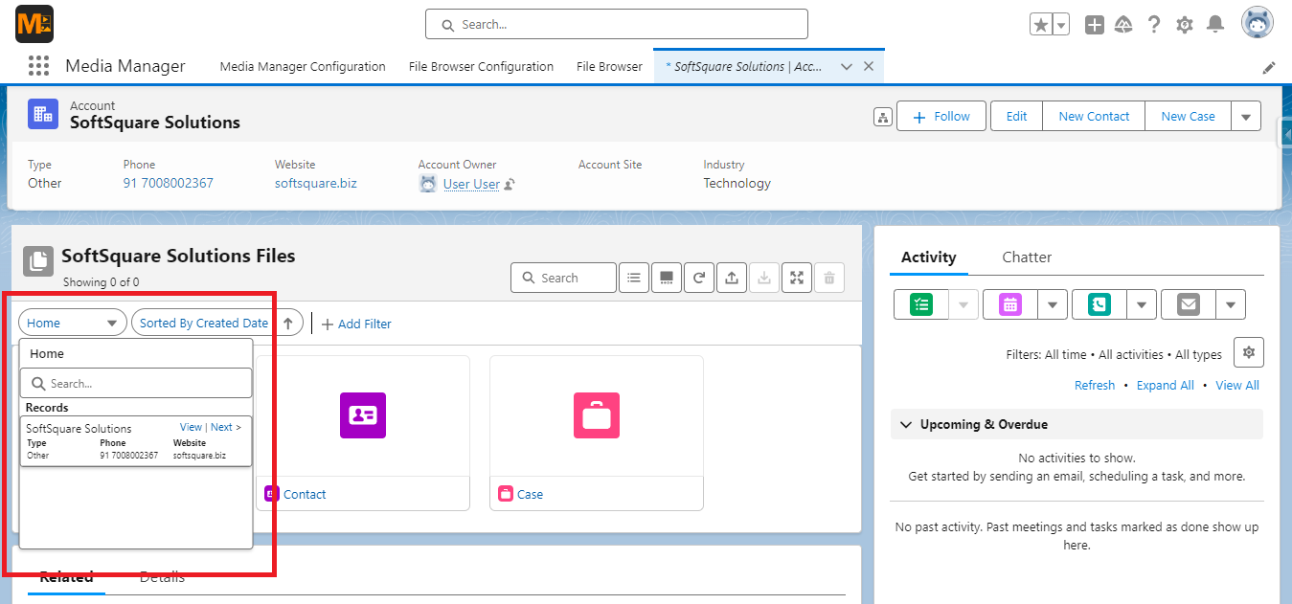The image size is (1292, 604).
Task: Click the greyed-out download icon
Action: [764, 278]
